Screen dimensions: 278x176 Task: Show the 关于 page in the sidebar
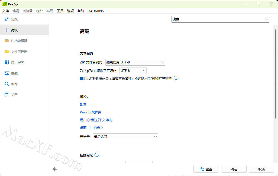(x=25, y=95)
